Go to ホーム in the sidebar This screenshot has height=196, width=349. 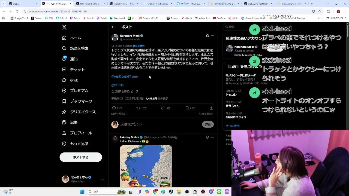(x=71, y=38)
